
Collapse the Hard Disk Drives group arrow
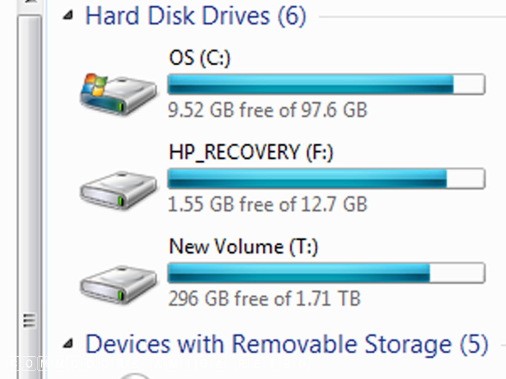pos(67,16)
